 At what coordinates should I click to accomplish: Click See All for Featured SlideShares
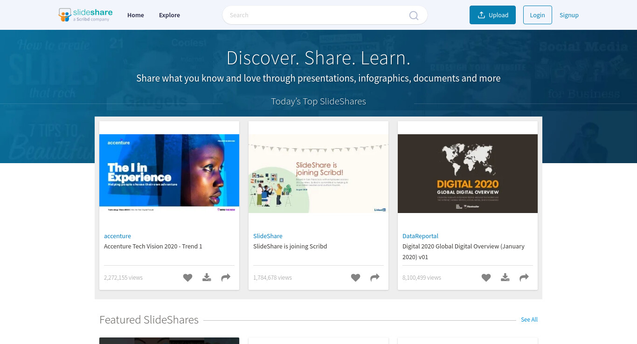[529, 320]
